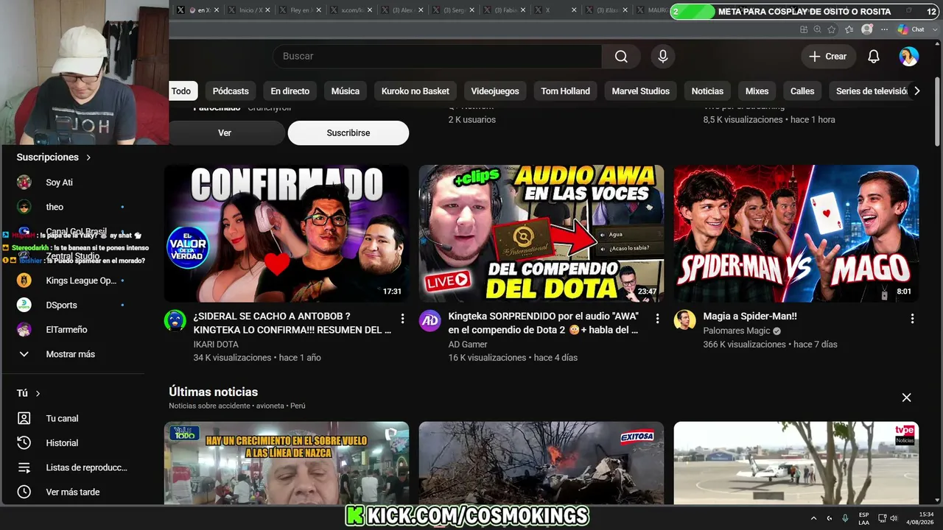Switch to the En directo chip
Screen dimensions: 943x530
pyautogui.click(x=290, y=91)
